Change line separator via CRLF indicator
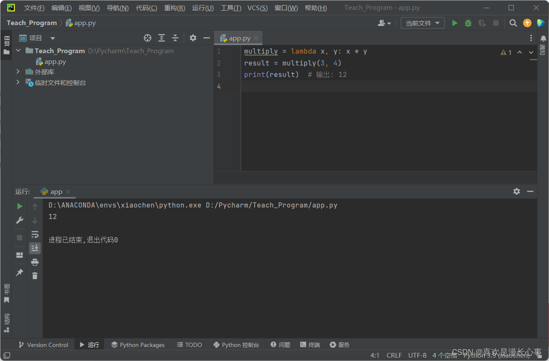The width and height of the screenshot is (549, 361). tap(394, 355)
